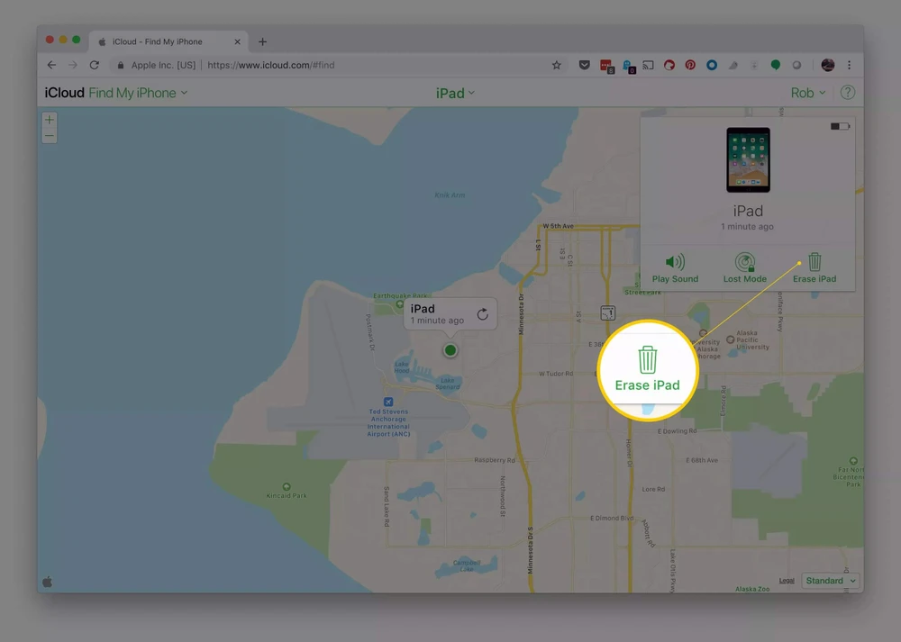The height and width of the screenshot is (642, 901).
Task: Open the Chrome three-dot menu
Action: point(849,65)
